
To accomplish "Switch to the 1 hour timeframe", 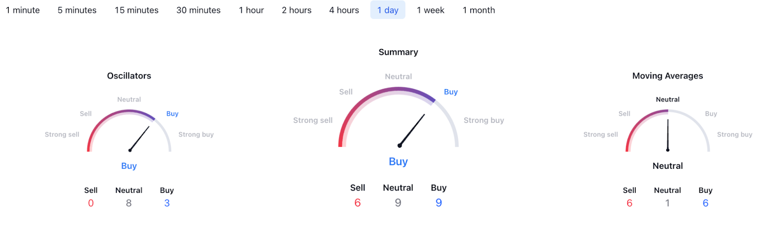I will 251,10.
